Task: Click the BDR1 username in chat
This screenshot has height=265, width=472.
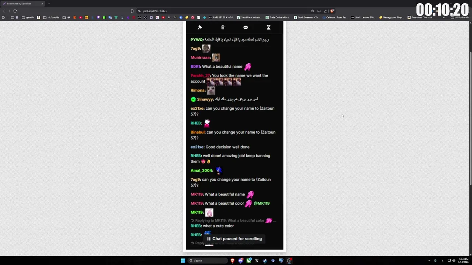Action: [x=195, y=67]
